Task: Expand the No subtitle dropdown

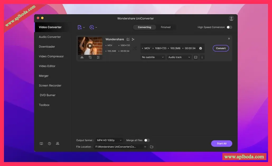Action: pos(153,57)
